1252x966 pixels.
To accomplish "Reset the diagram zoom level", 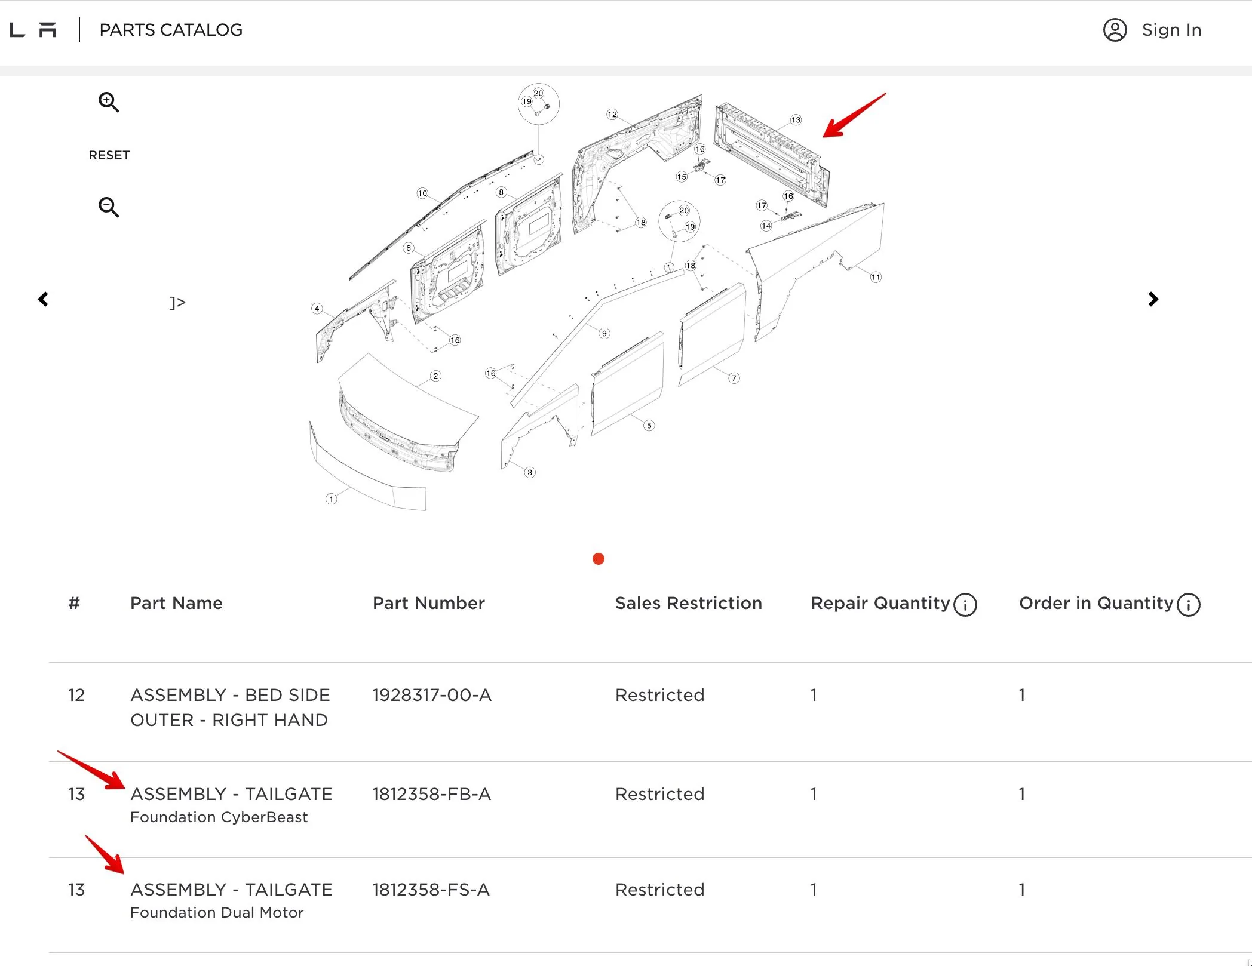I will (109, 155).
